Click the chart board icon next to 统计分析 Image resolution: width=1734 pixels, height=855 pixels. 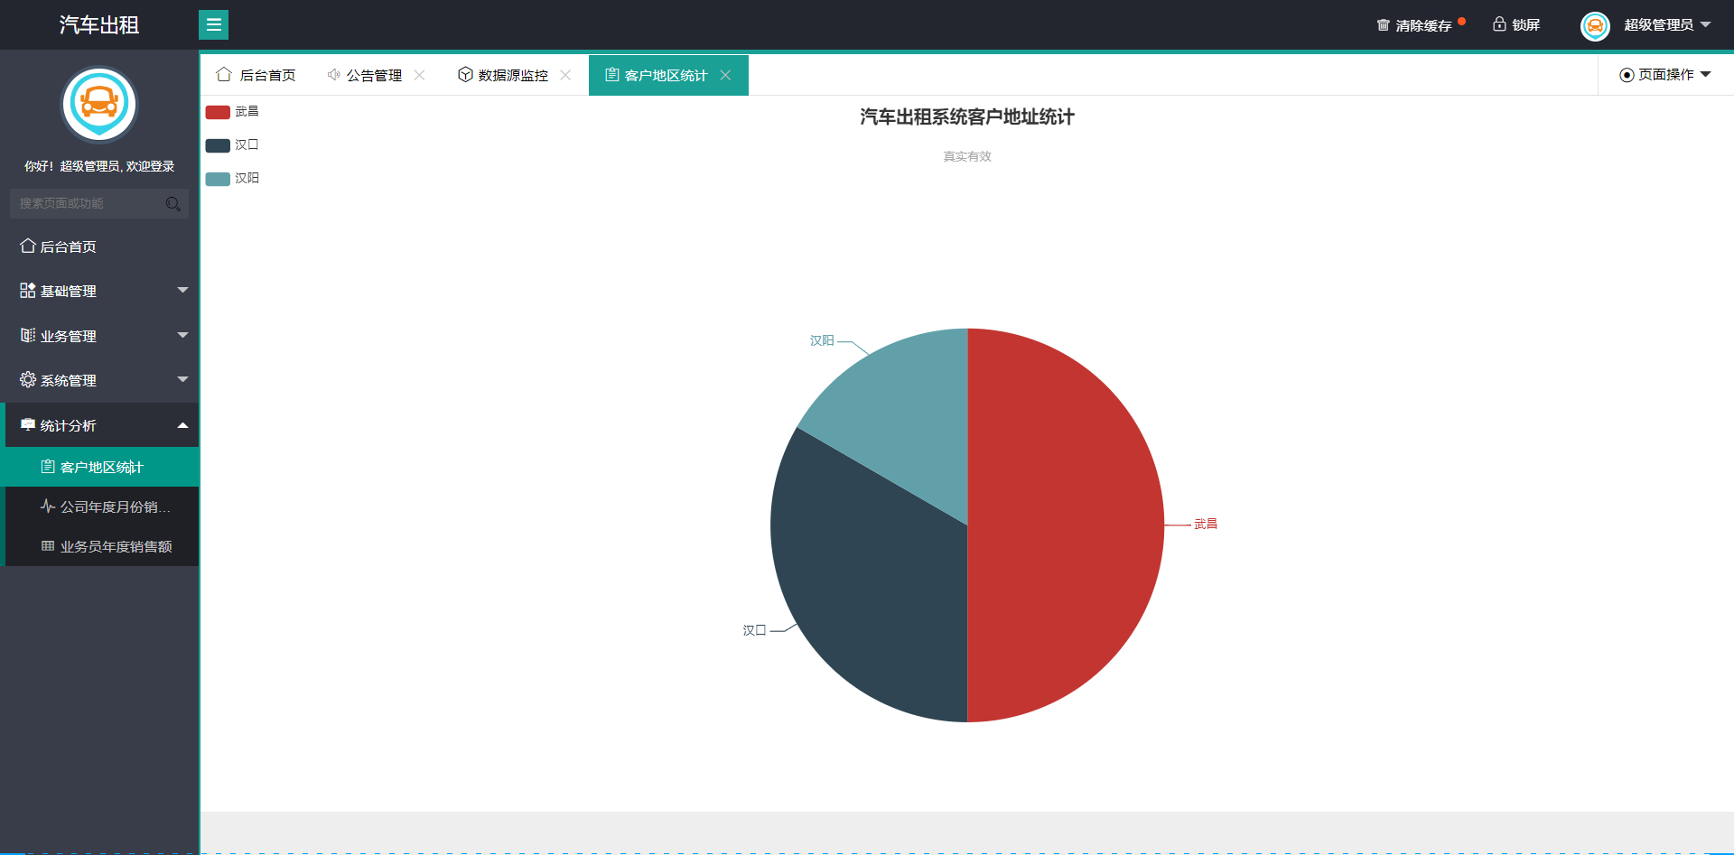pos(28,424)
